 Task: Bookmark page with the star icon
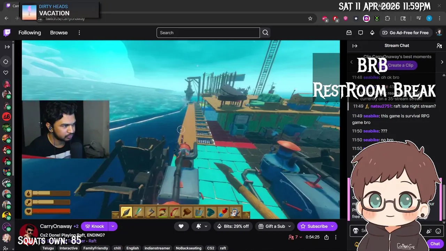tap(310, 18)
